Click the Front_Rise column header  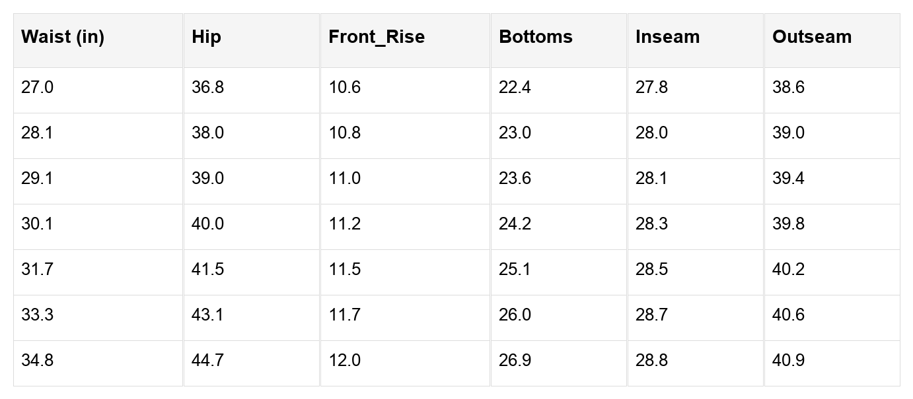(377, 37)
